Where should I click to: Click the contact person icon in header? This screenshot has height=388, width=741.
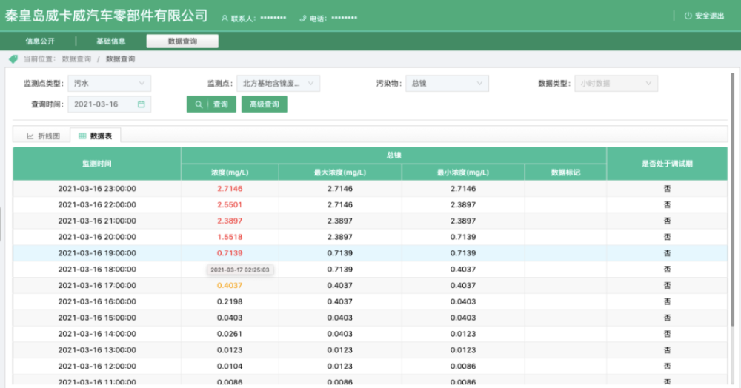225,17
